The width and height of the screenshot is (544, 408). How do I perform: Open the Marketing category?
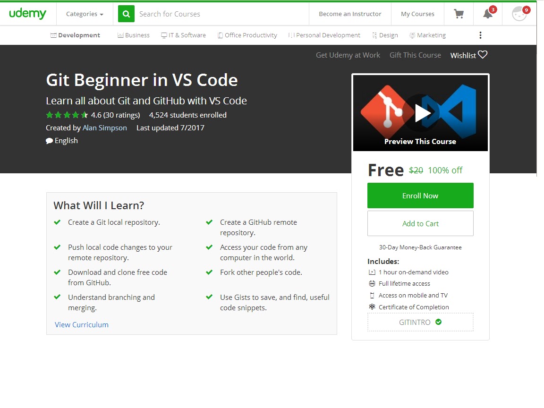tap(427, 35)
